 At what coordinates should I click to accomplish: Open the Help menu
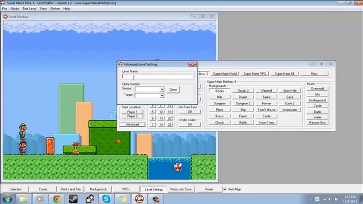coord(67,8)
